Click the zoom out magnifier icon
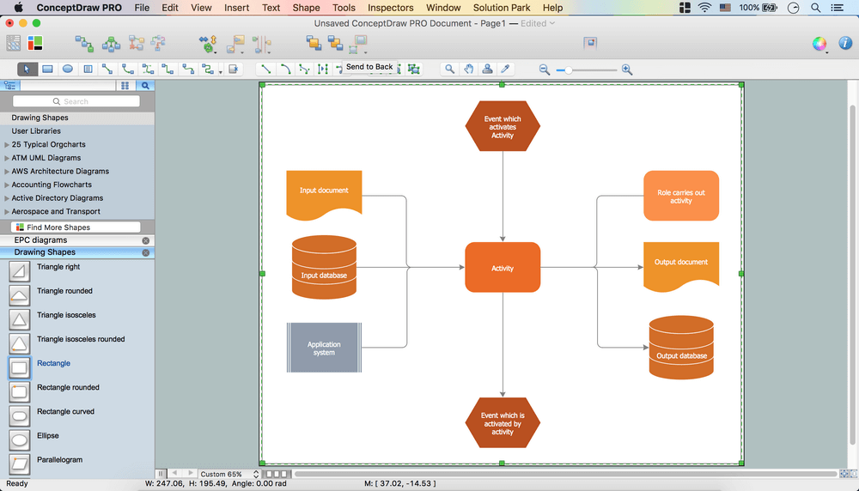The width and height of the screenshot is (859, 491). (x=545, y=70)
